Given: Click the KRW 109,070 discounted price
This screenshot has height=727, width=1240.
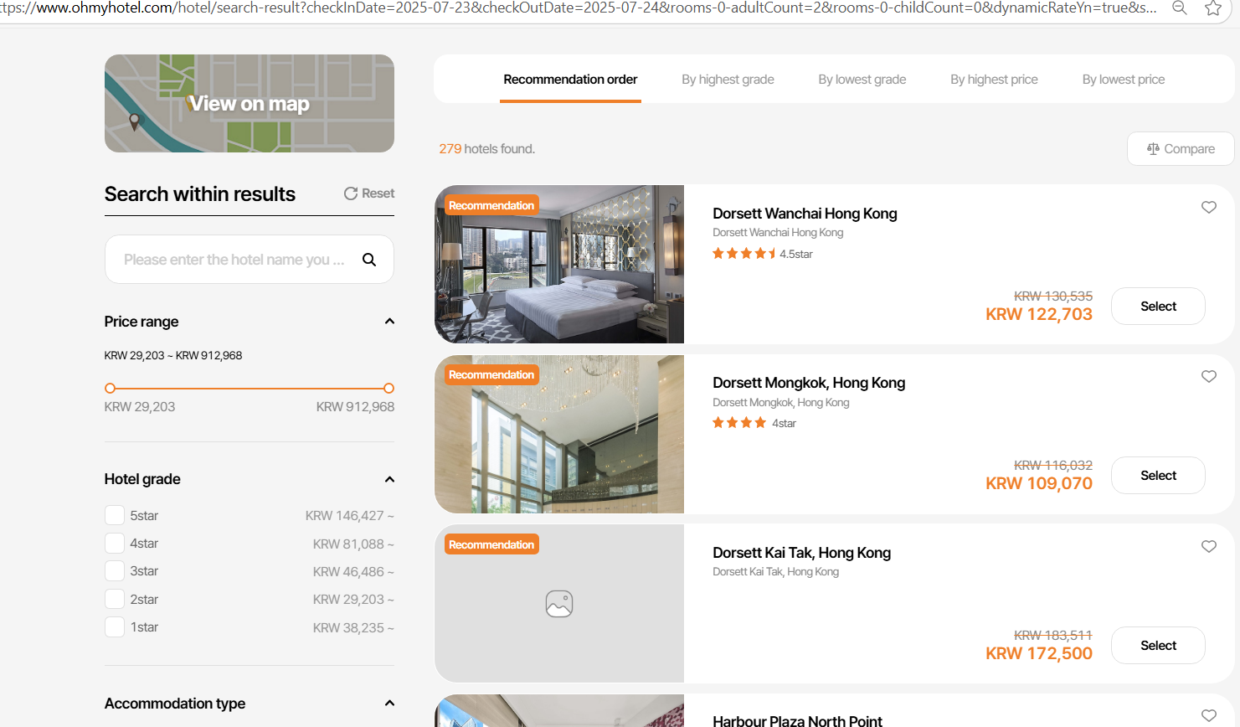Looking at the screenshot, I should coord(1039,483).
